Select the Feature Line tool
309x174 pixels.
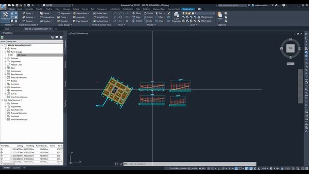(48, 17)
